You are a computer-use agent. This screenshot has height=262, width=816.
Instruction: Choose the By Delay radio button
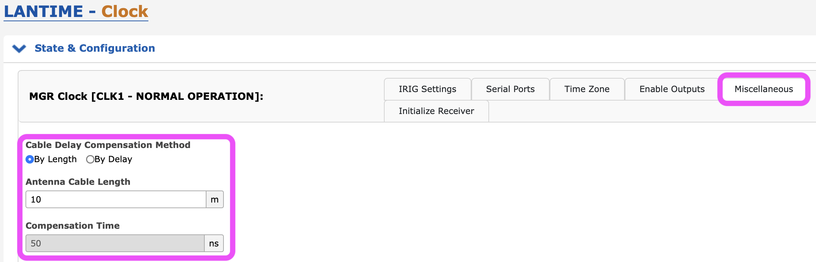(90, 159)
